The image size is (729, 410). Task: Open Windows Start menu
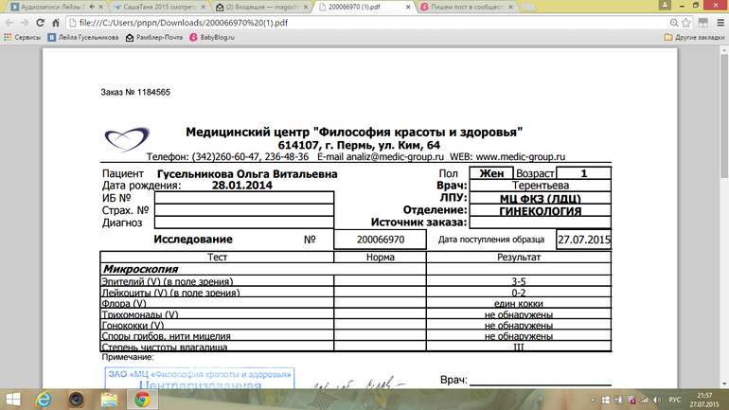click(15, 400)
